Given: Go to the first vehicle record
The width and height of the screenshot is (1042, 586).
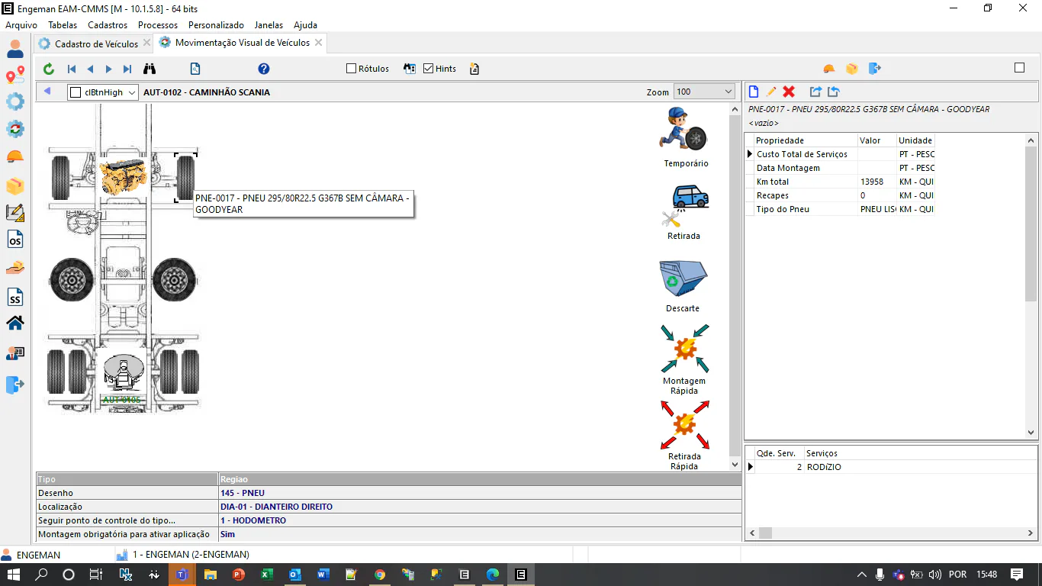Looking at the screenshot, I should click(x=72, y=69).
